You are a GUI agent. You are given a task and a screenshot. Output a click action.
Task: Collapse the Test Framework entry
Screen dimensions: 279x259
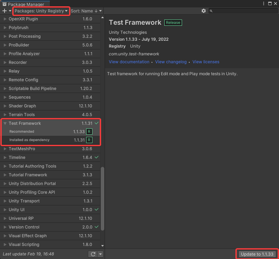tap(5, 123)
